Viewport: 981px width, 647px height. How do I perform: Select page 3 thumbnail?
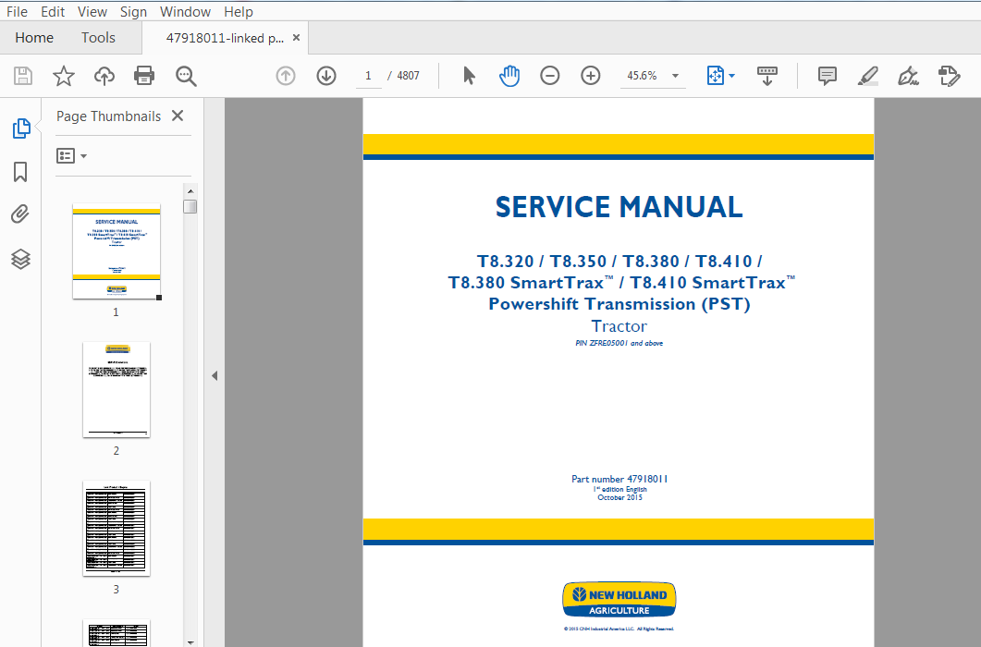pos(116,528)
